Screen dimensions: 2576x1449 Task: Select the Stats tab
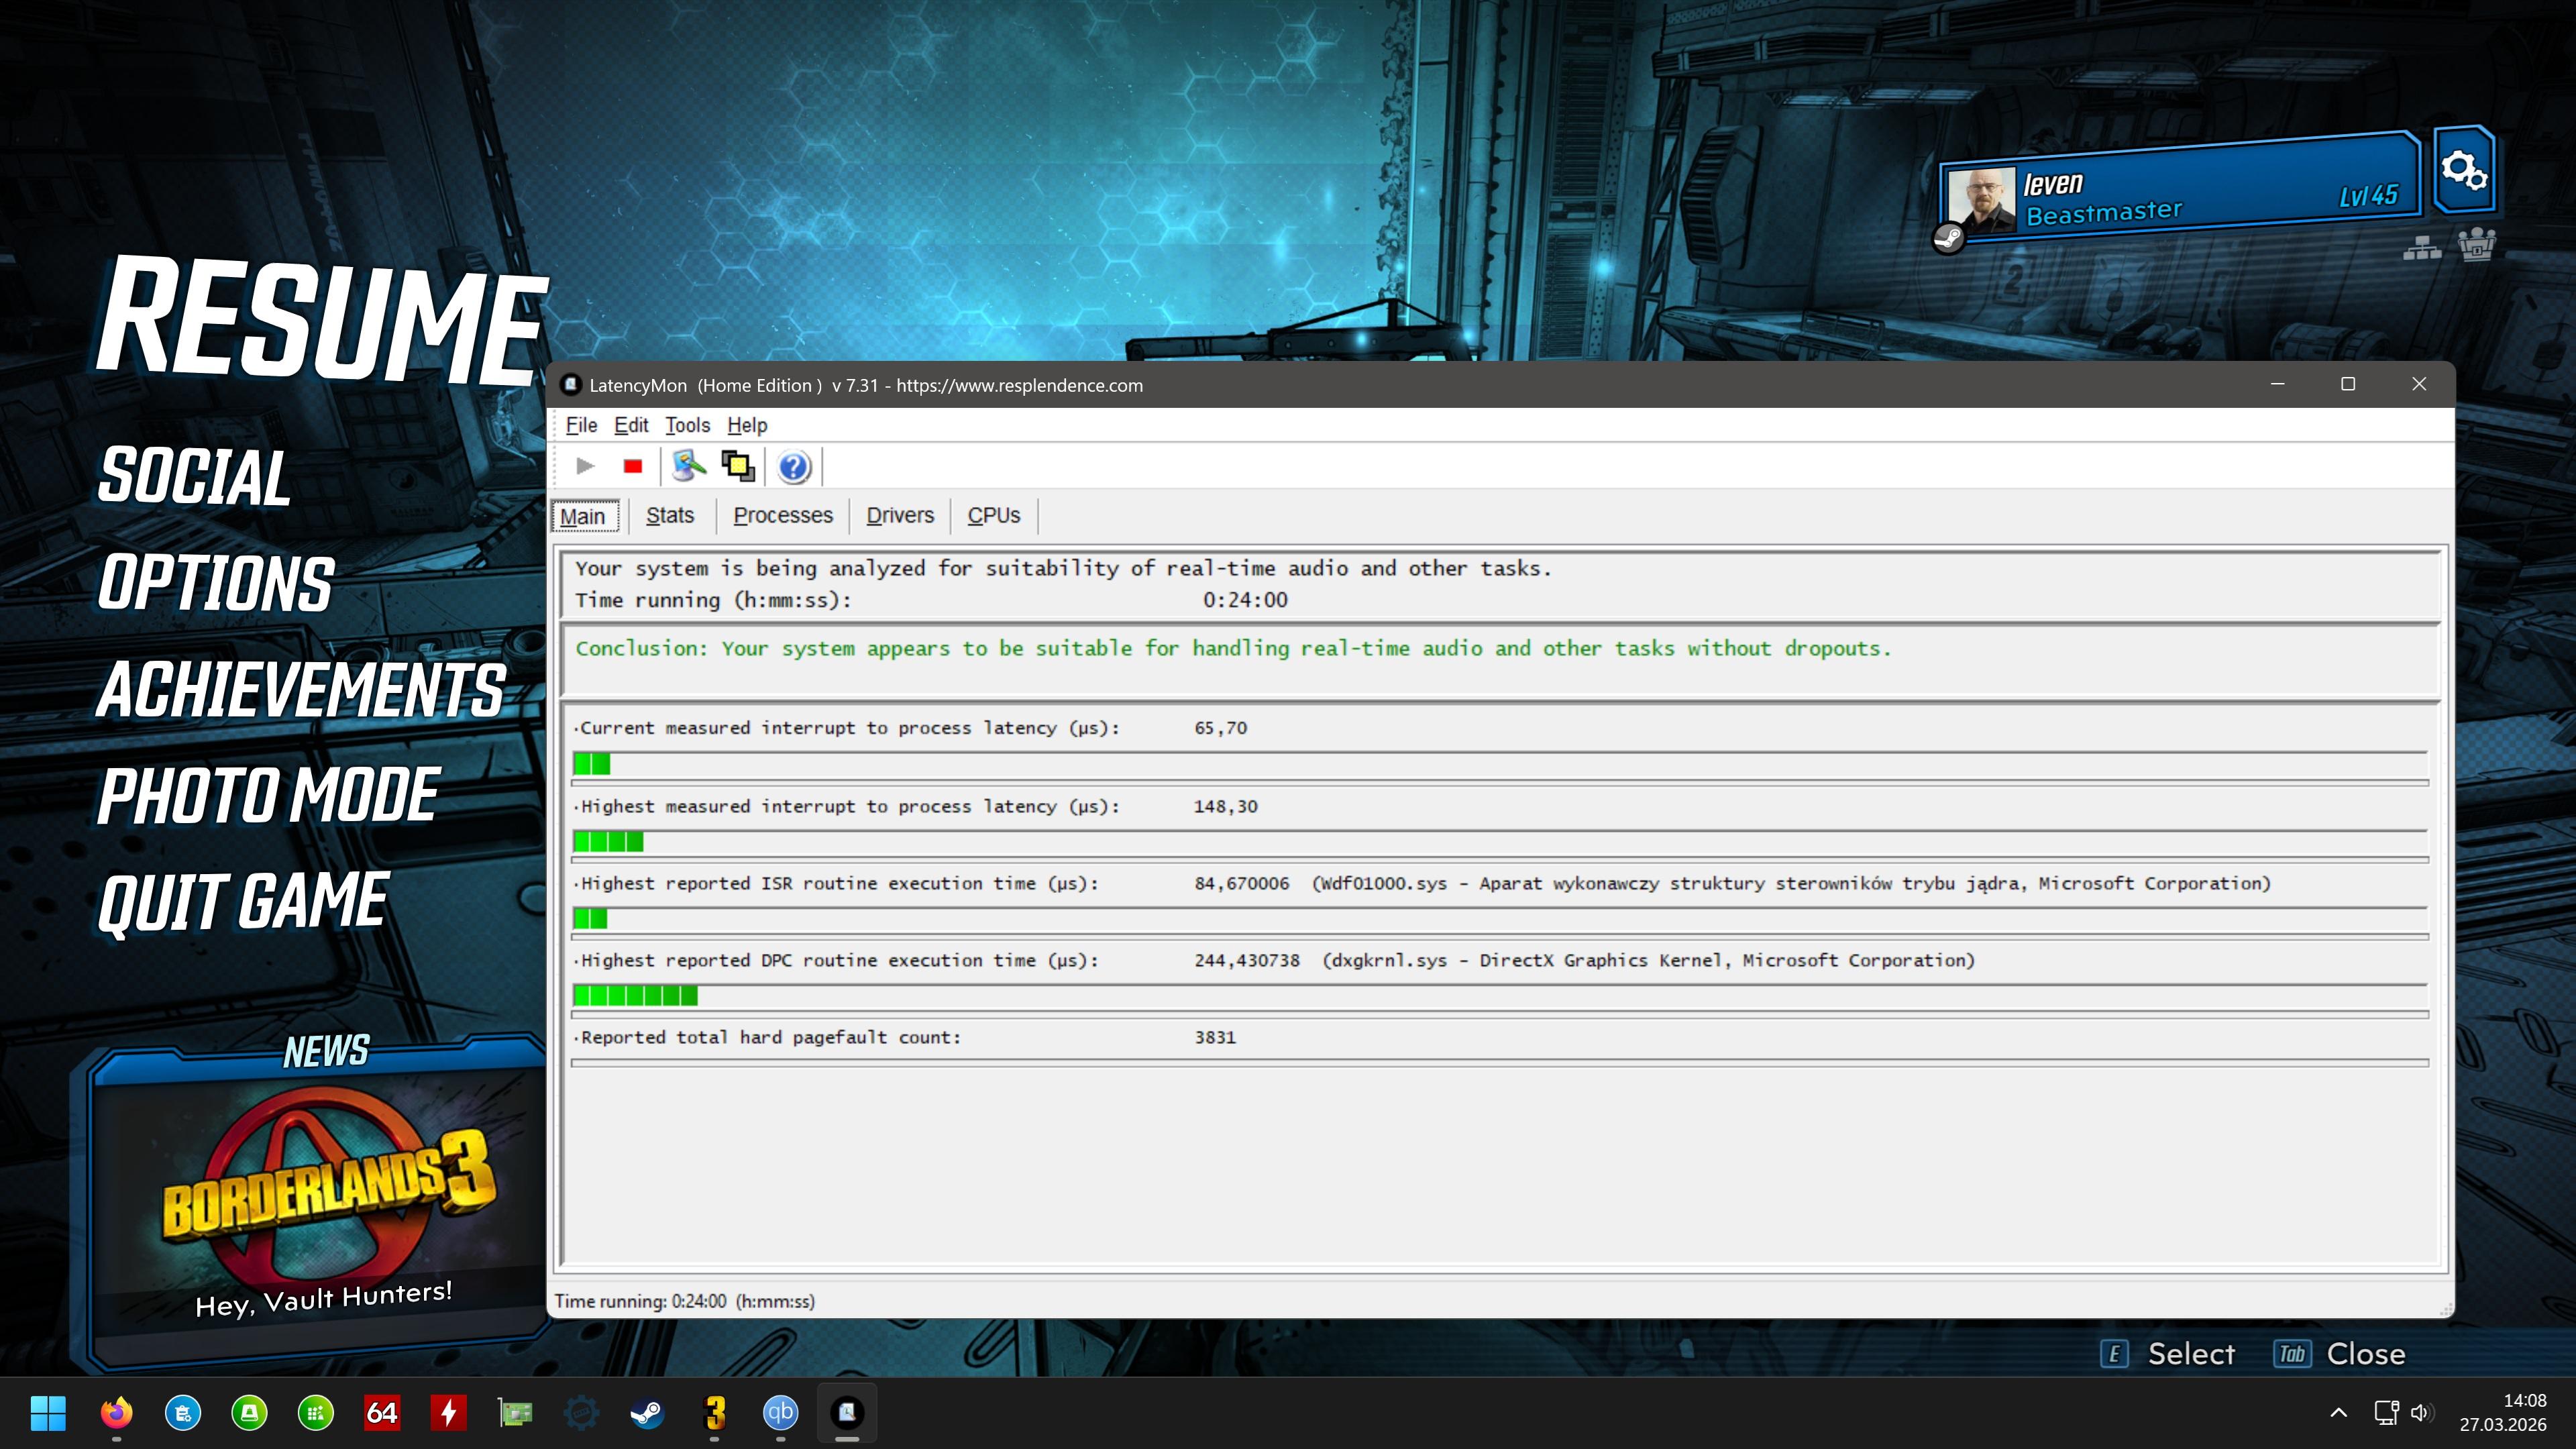(x=669, y=516)
